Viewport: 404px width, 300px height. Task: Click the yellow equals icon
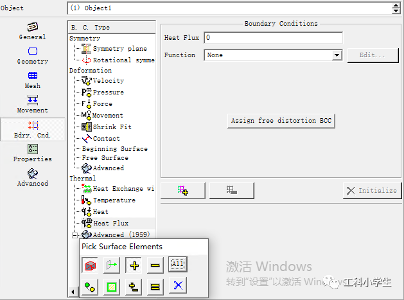pyautogui.click(x=155, y=287)
